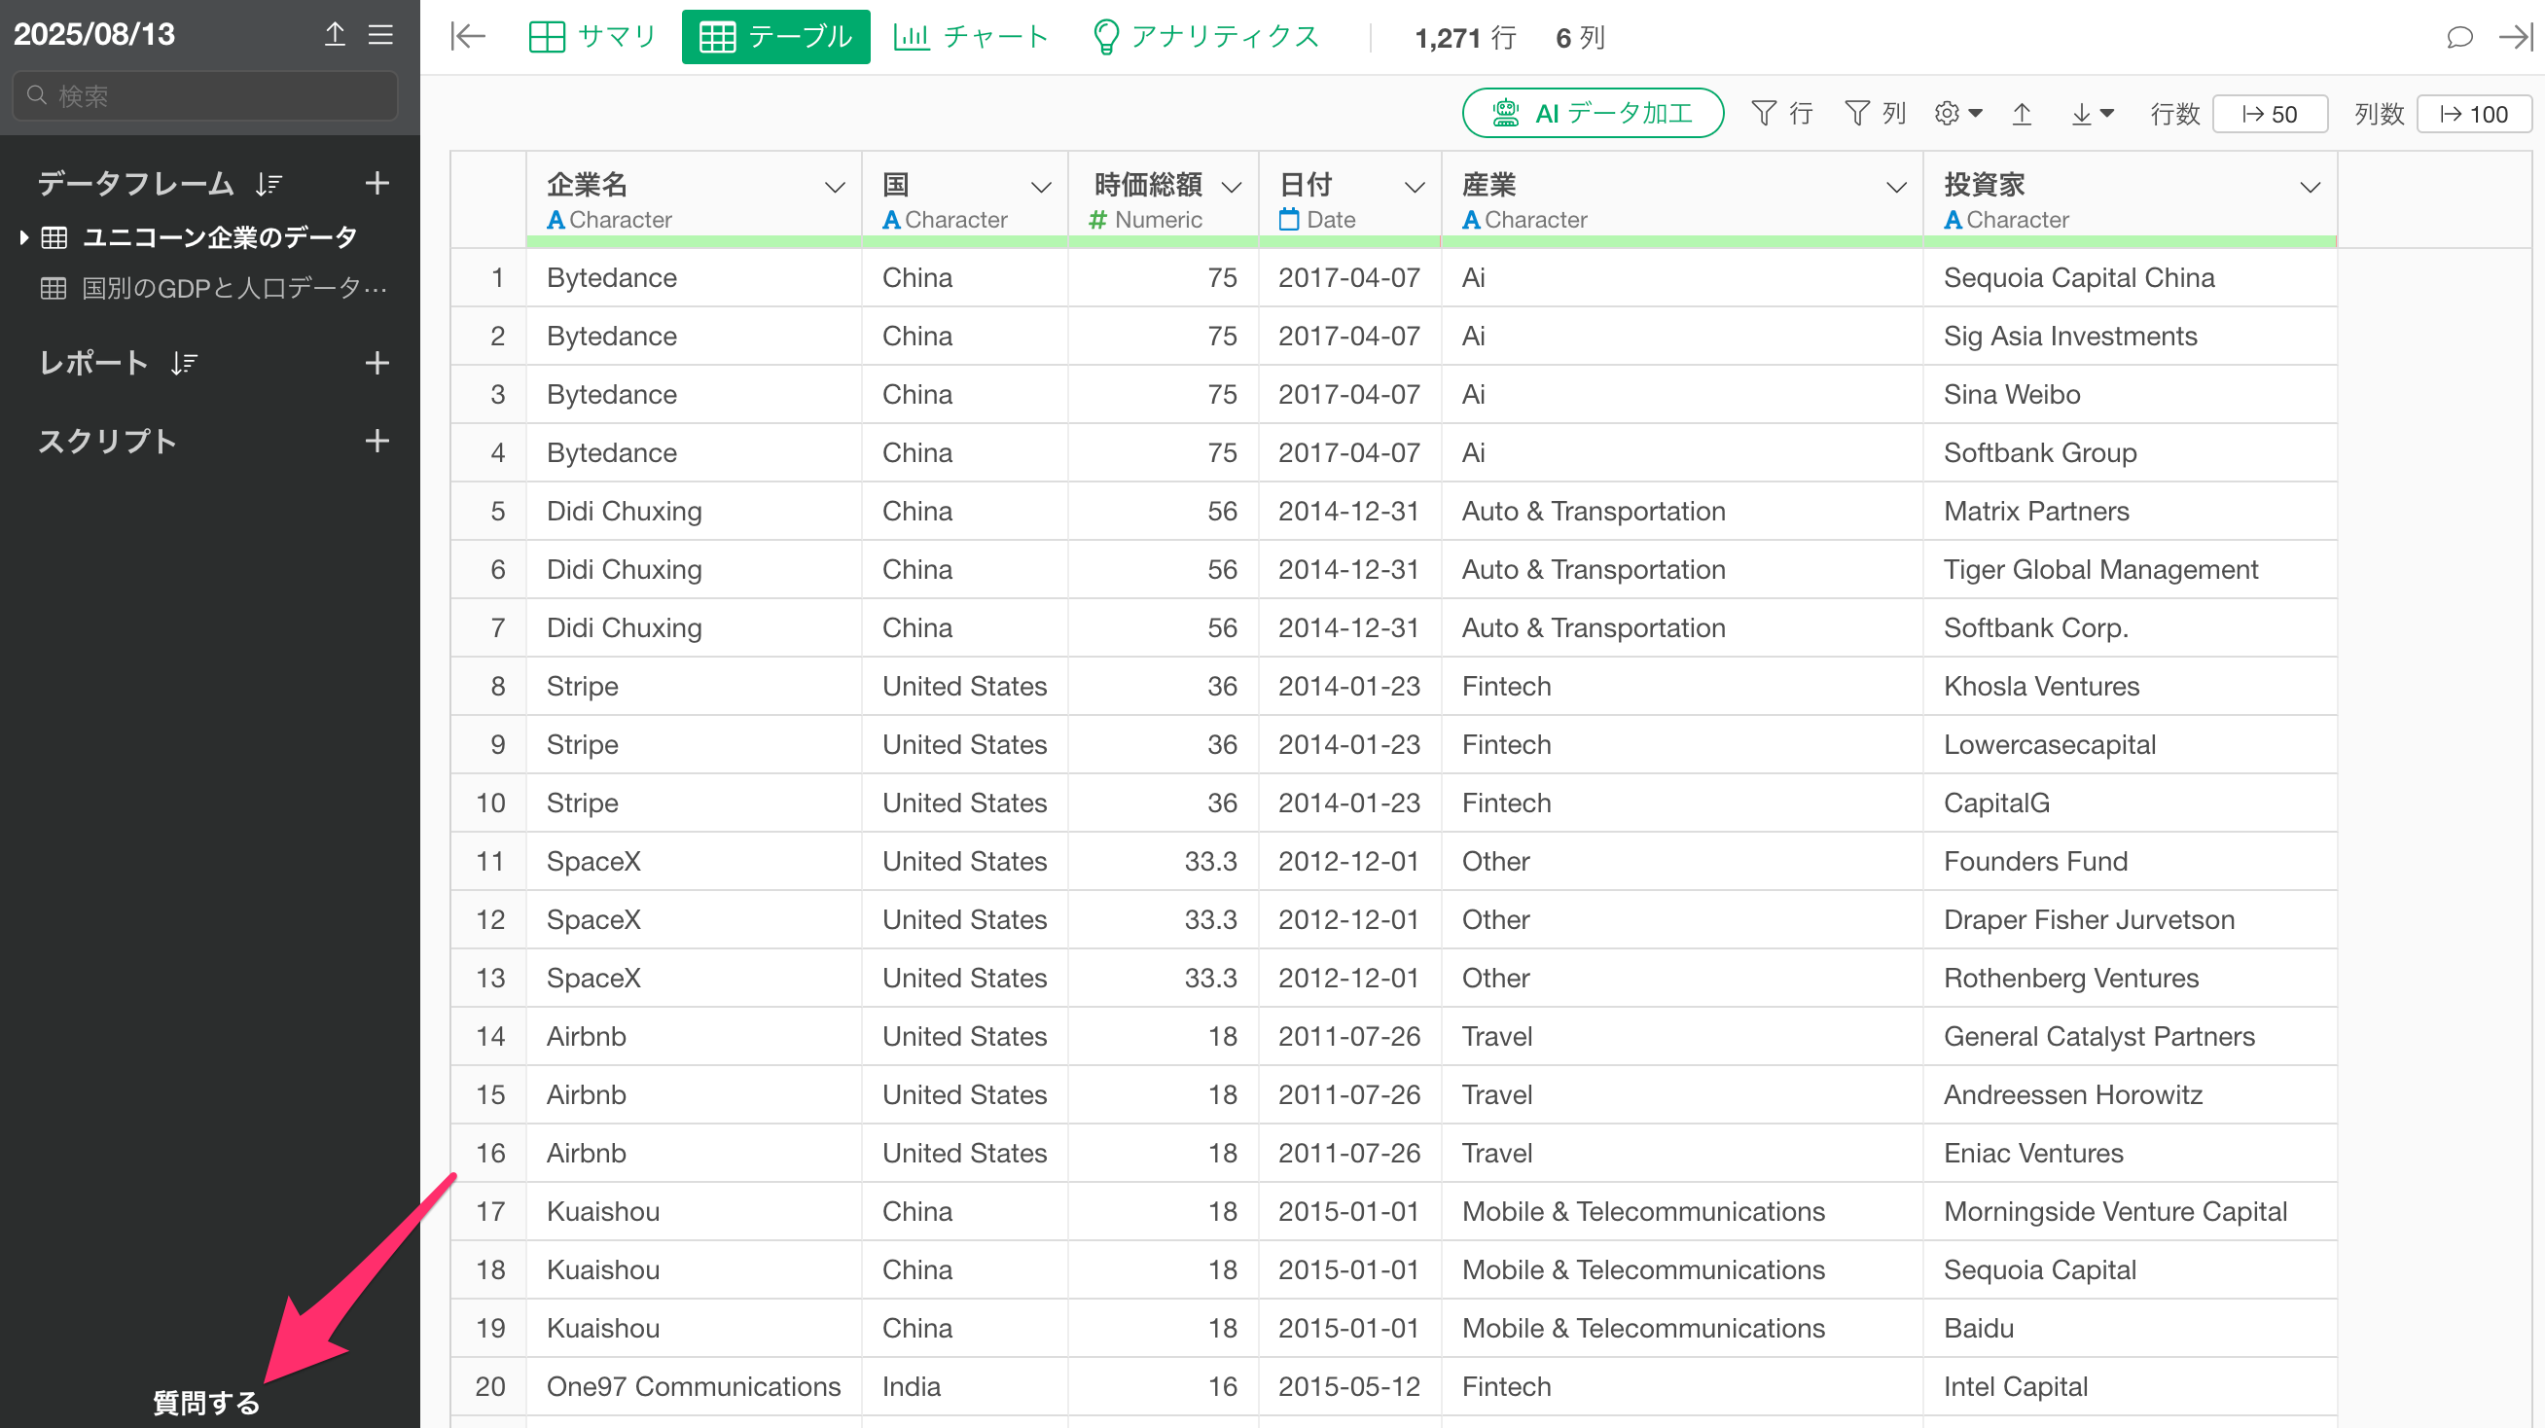Select the Morningside Venture Capital cell

pos(2130,1211)
